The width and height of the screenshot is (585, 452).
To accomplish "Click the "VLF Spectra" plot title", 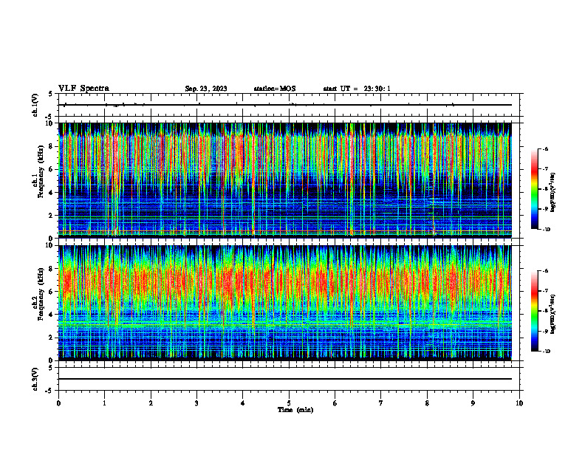I will pos(83,89).
